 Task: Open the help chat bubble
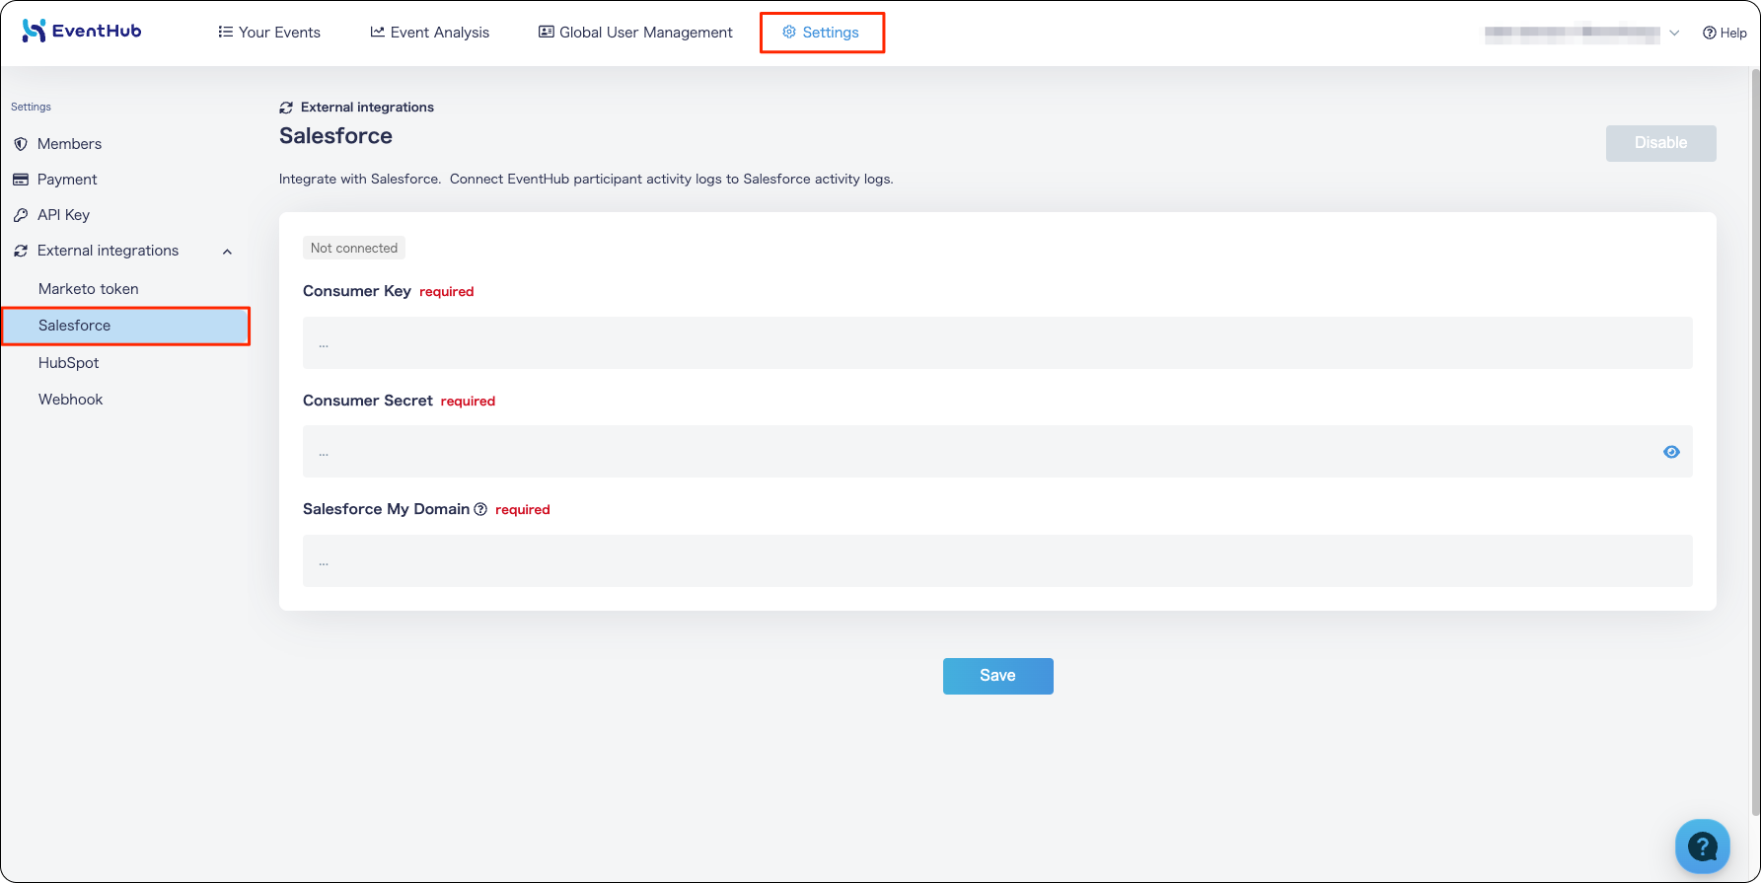click(x=1702, y=846)
